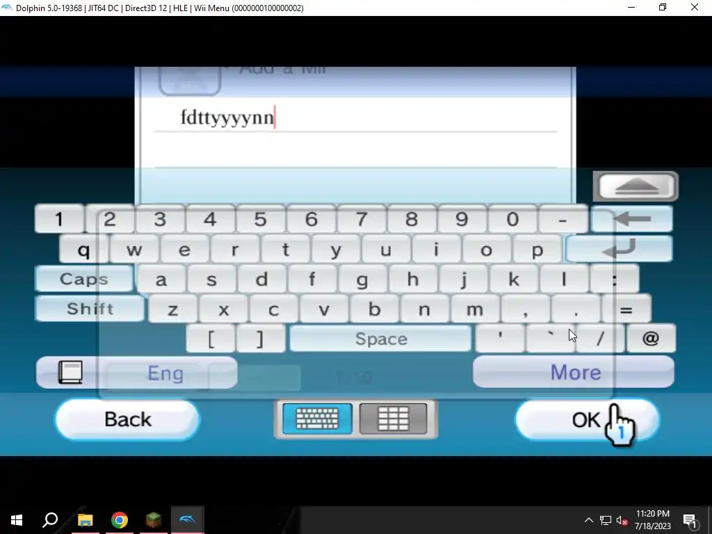The height and width of the screenshot is (534, 712).
Task: Tap the 5 number key
Action: pyautogui.click(x=261, y=219)
